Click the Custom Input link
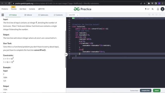Screen dimensions: 165x93 [x=134, y=90]
